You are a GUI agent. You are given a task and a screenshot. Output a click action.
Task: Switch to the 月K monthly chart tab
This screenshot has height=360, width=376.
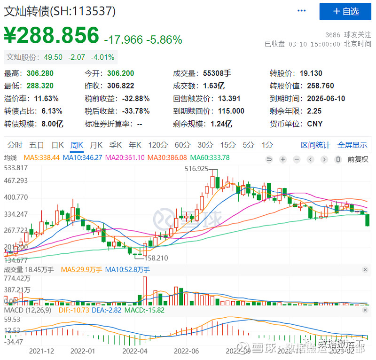click(96, 145)
